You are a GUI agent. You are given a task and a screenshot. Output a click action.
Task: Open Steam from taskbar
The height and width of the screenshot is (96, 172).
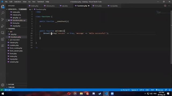point(100,94)
